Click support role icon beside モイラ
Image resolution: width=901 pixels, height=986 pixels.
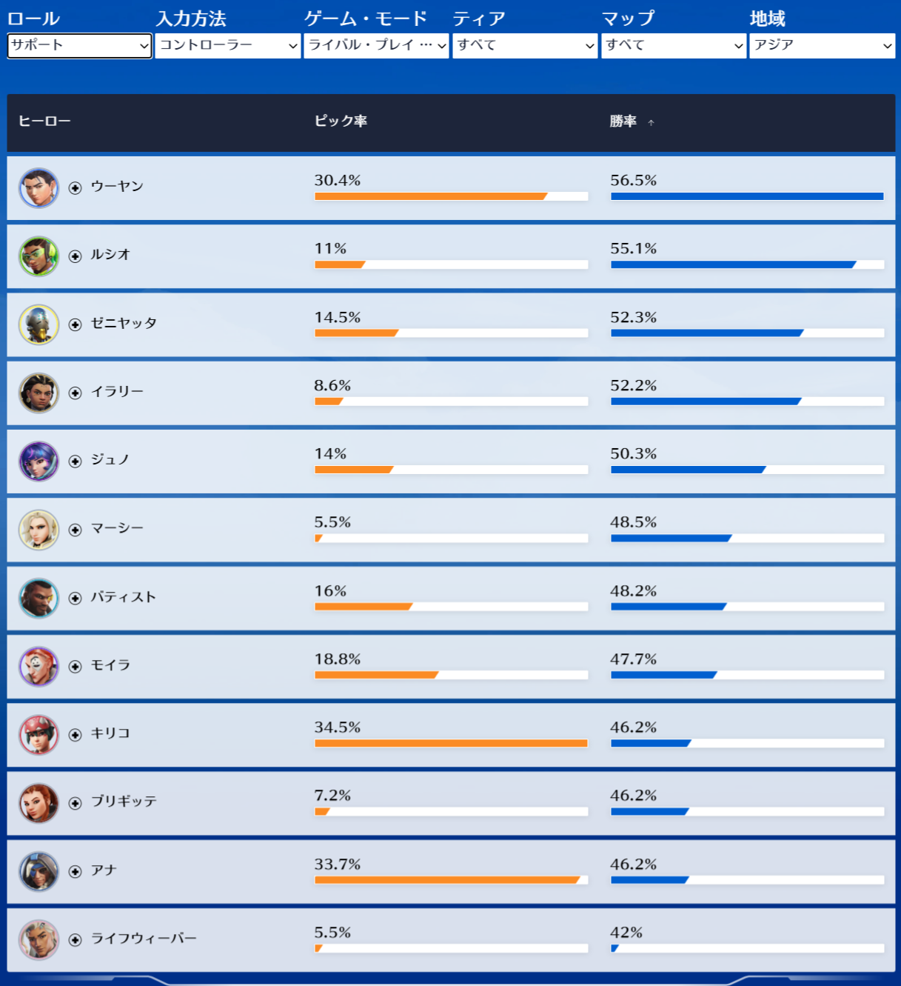(75, 667)
